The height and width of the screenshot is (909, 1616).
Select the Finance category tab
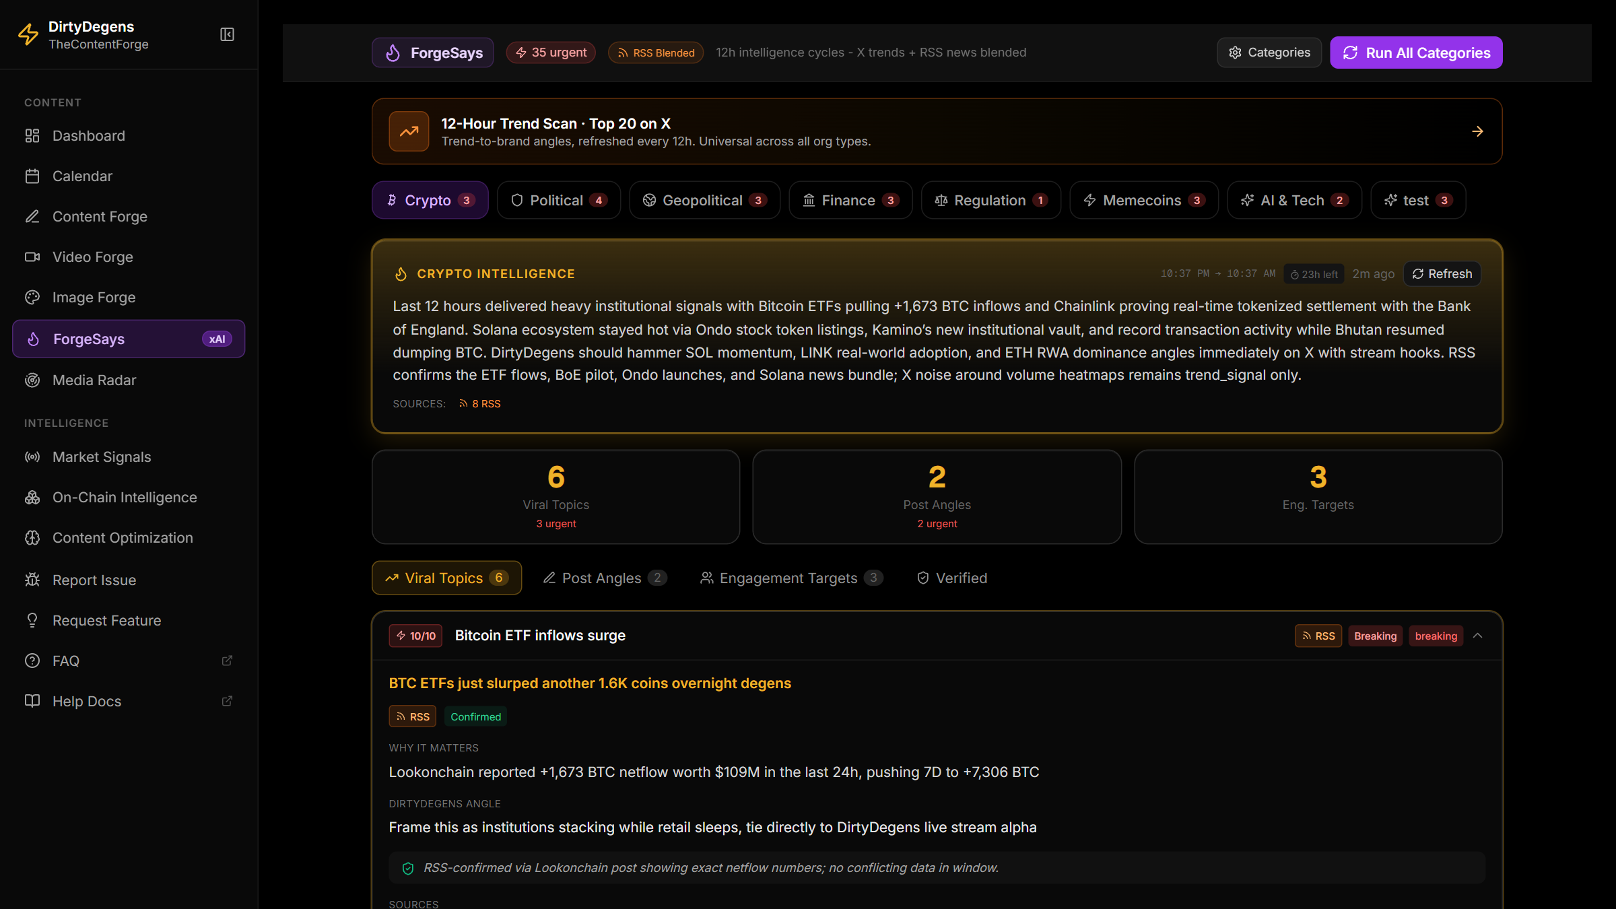[x=850, y=200]
